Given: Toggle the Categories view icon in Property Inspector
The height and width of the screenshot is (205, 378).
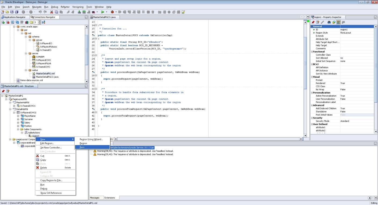Looking at the screenshot, I should point(339,22).
